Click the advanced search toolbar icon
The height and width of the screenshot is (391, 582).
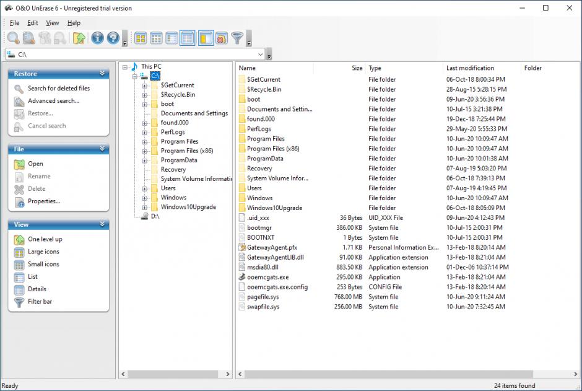pos(29,38)
